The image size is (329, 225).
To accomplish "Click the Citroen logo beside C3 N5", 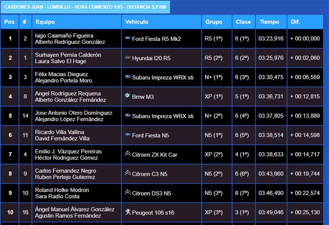I will [x=128, y=173].
